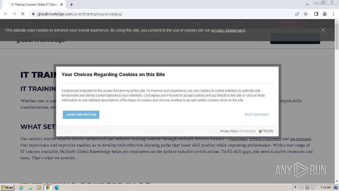Open the Windows Start menu

click(7, 187)
